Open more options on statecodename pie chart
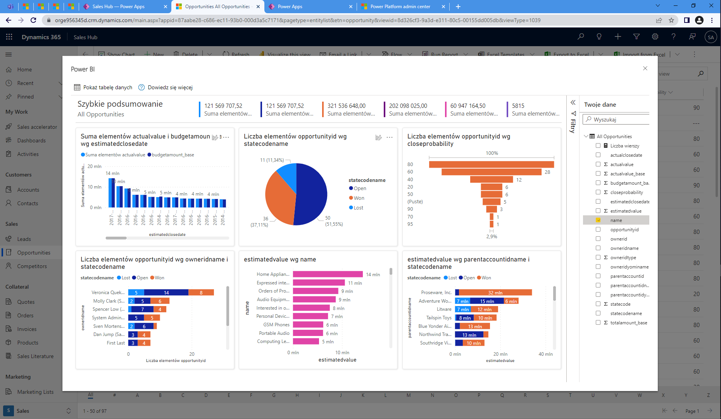Screen dimensions: 721x419 pyautogui.click(x=390, y=137)
